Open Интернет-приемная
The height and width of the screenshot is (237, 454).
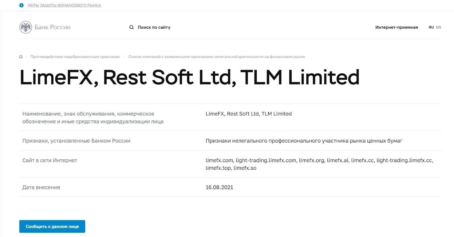pyautogui.click(x=396, y=27)
